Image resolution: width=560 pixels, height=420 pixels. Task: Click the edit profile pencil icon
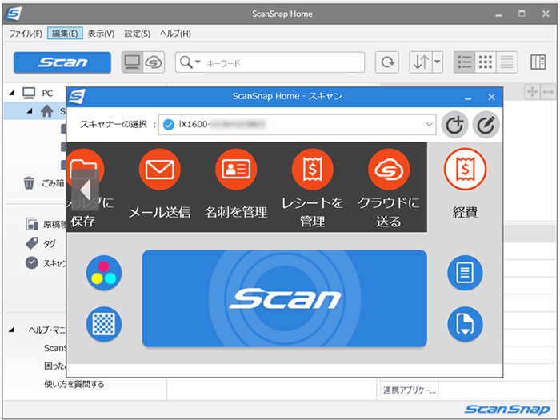[x=486, y=125]
